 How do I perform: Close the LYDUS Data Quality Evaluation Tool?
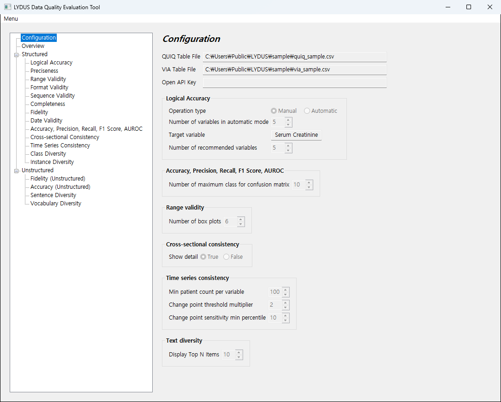pyautogui.click(x=490, y=7)
